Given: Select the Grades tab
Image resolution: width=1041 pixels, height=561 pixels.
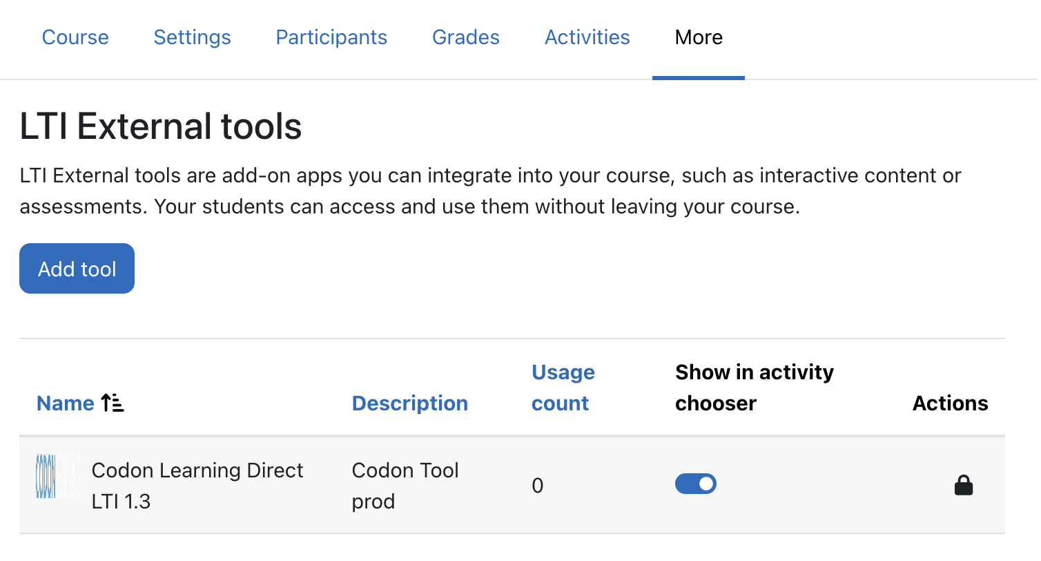Looking at the screenshot, I should [466, 37].
